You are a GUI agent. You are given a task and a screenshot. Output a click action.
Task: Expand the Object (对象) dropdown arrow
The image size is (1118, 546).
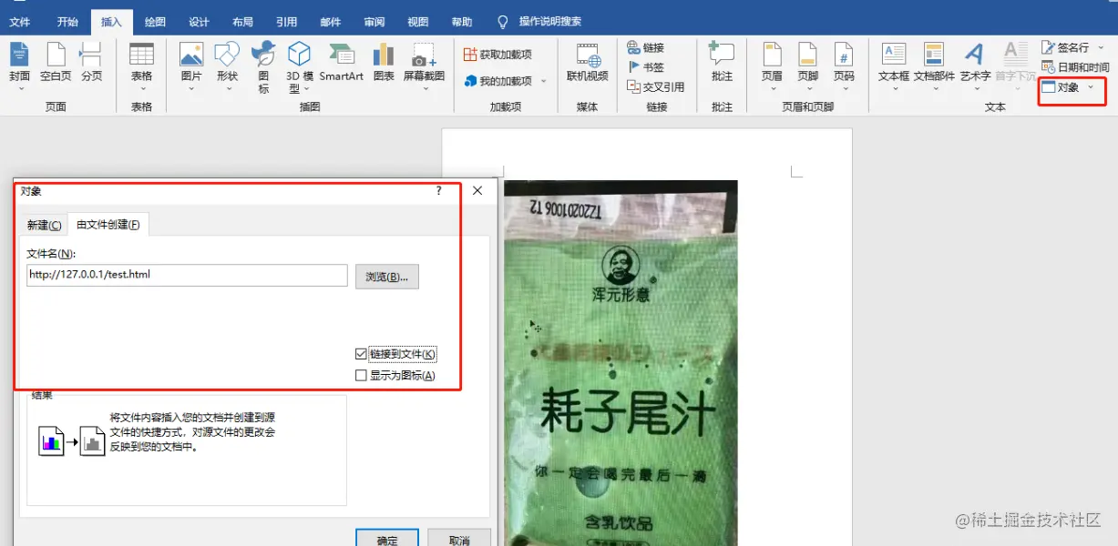point(1092,87)
